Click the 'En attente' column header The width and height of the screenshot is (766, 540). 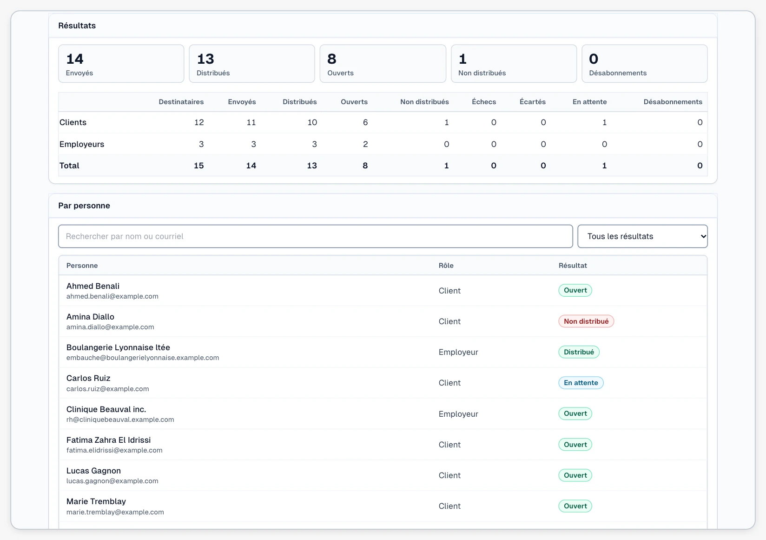[x=589, y=102]
